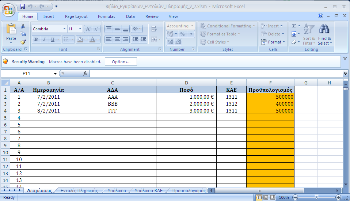The height and width of the screenshot is (201, 350).
Task: Toggle Italic formatting
Action: click(x=44, y=39)
